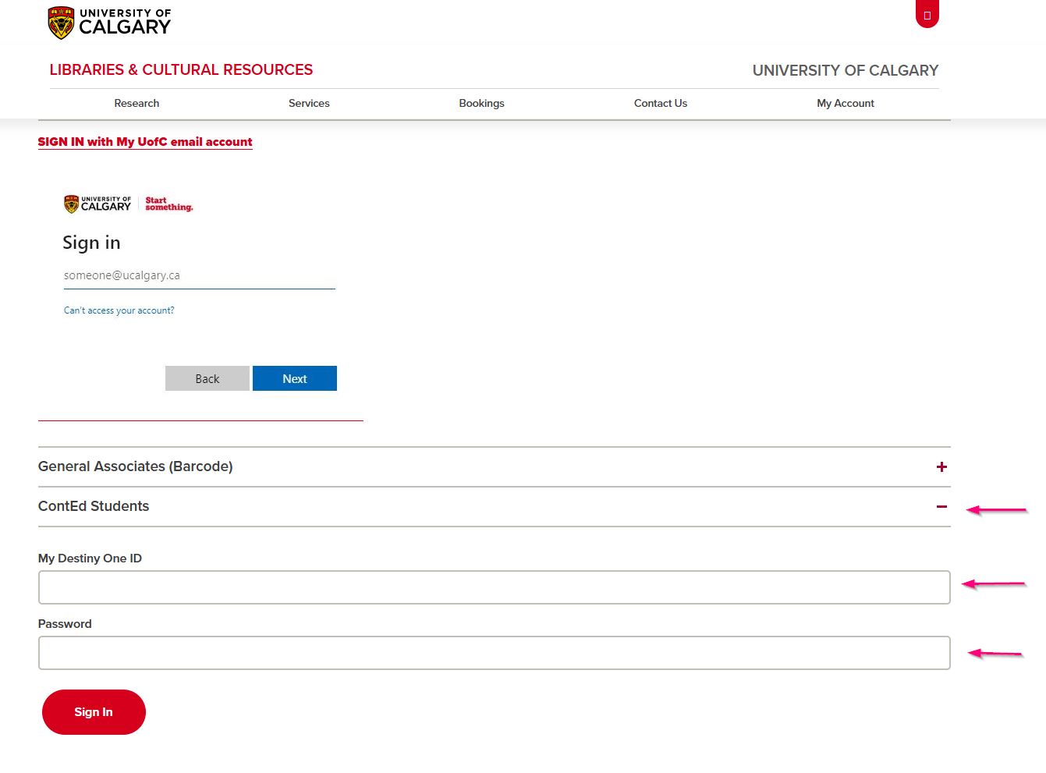Click the Next button on the sign-in form
This screenshot has height=773, width=1046.
point(294,378)
